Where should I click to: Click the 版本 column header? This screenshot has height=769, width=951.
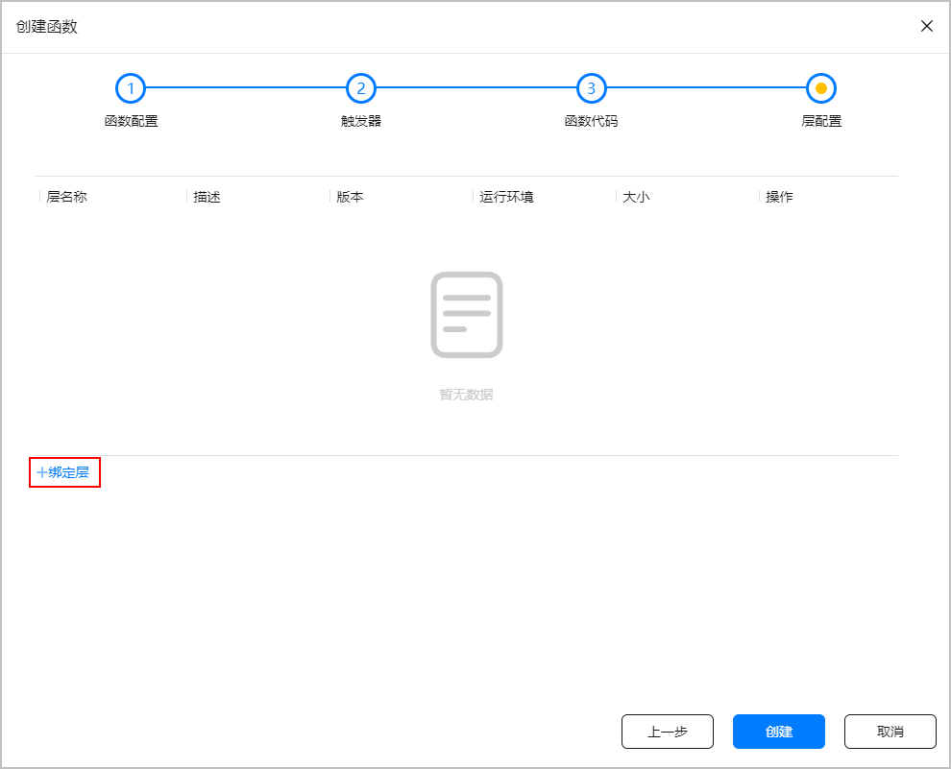coord(351,197)
